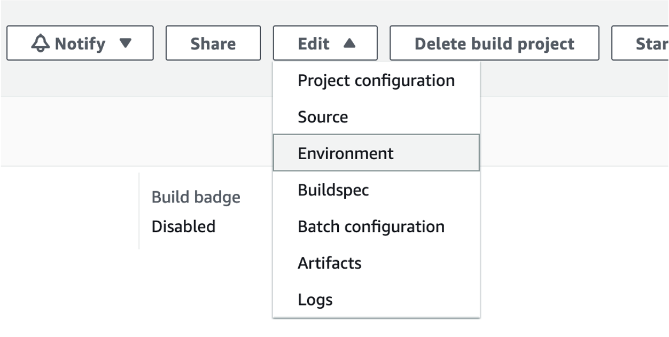This screenshot has width=669, height=337.
Task: Open the Environment menu entry
Action: (x=346, y=153)
